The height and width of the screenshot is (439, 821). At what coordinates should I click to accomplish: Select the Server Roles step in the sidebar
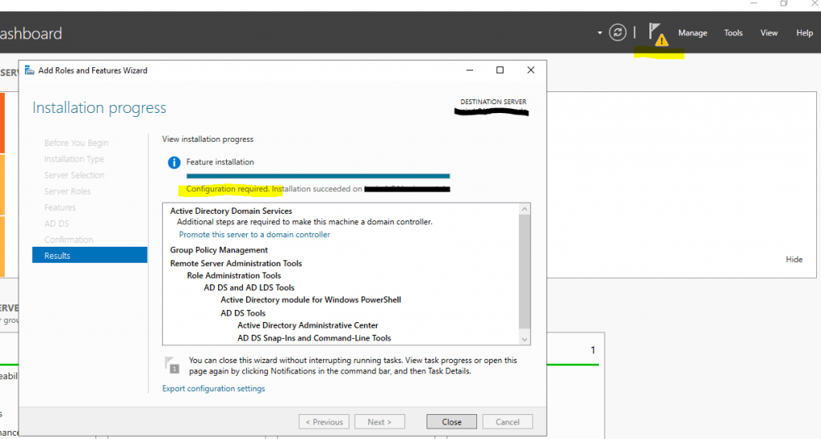pyautogui.click(x=67, y=191)
